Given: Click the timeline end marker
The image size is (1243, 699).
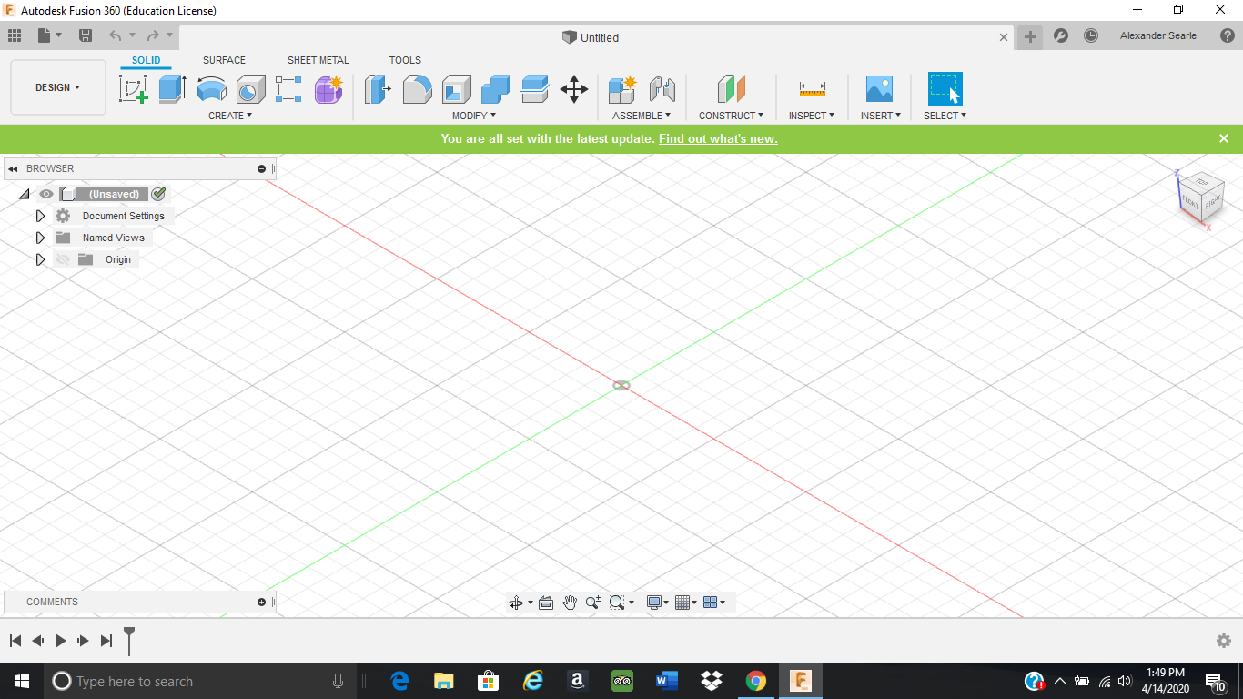Looking at the screenshot, I should [129, 640].
